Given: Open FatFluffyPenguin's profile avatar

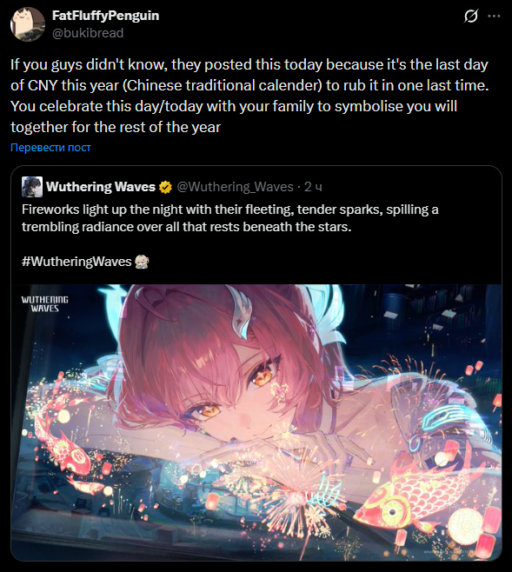Looking at the screenshot, I should click(28, 23).
